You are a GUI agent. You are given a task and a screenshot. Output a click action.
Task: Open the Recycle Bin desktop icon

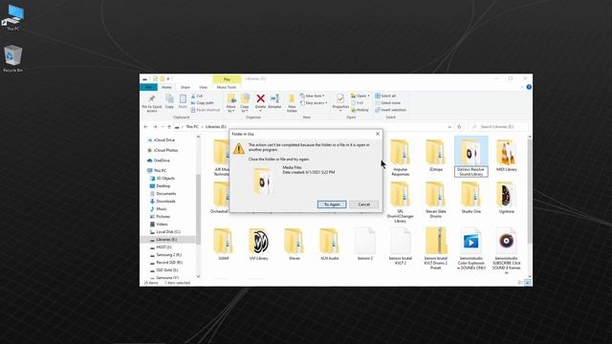(x=12, y=58)
